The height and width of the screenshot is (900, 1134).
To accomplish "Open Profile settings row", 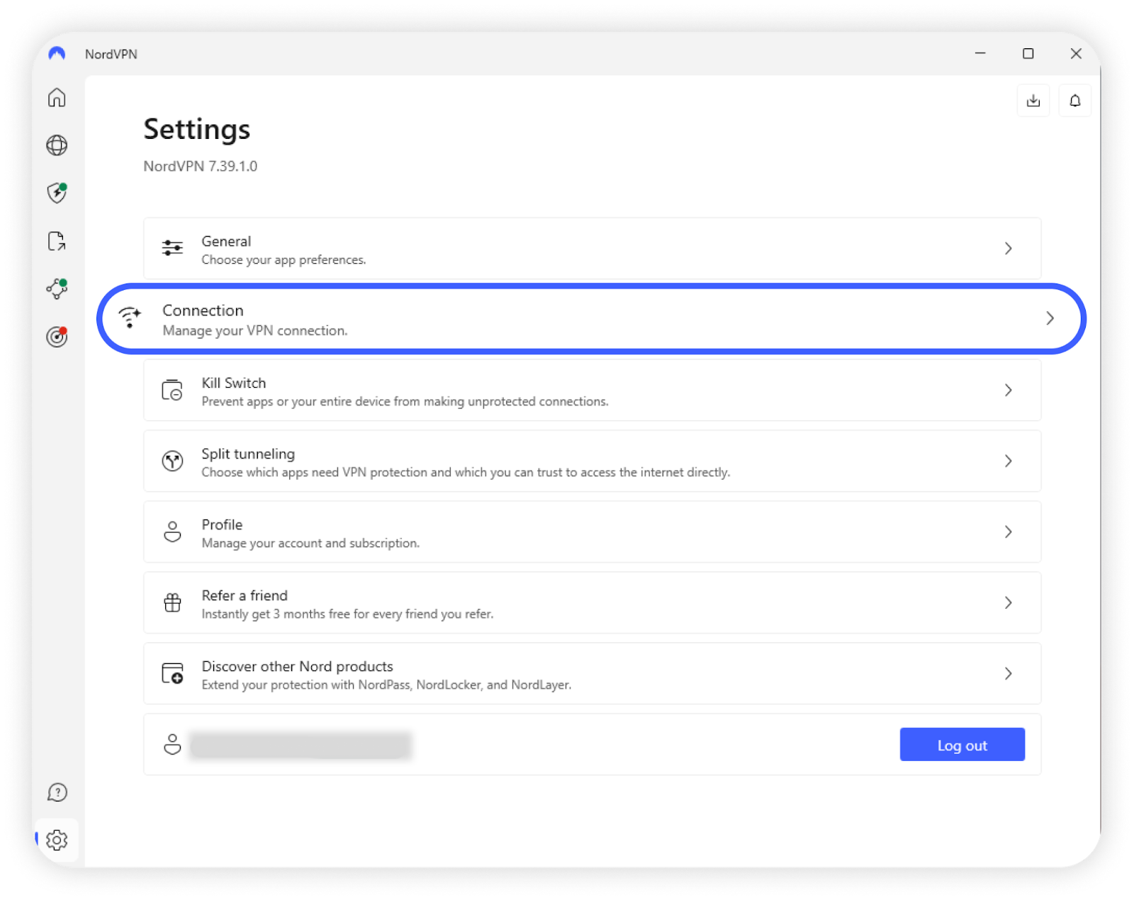I will 592,532.
